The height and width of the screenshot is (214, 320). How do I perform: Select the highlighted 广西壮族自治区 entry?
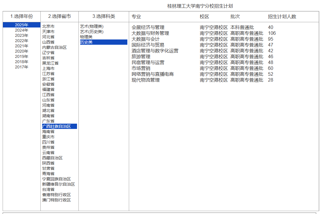(x=60, y=126)
